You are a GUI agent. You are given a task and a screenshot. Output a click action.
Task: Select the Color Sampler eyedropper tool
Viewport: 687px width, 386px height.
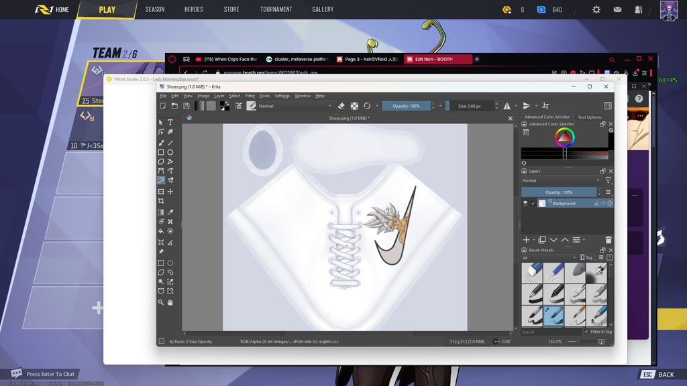click(170, 212)
